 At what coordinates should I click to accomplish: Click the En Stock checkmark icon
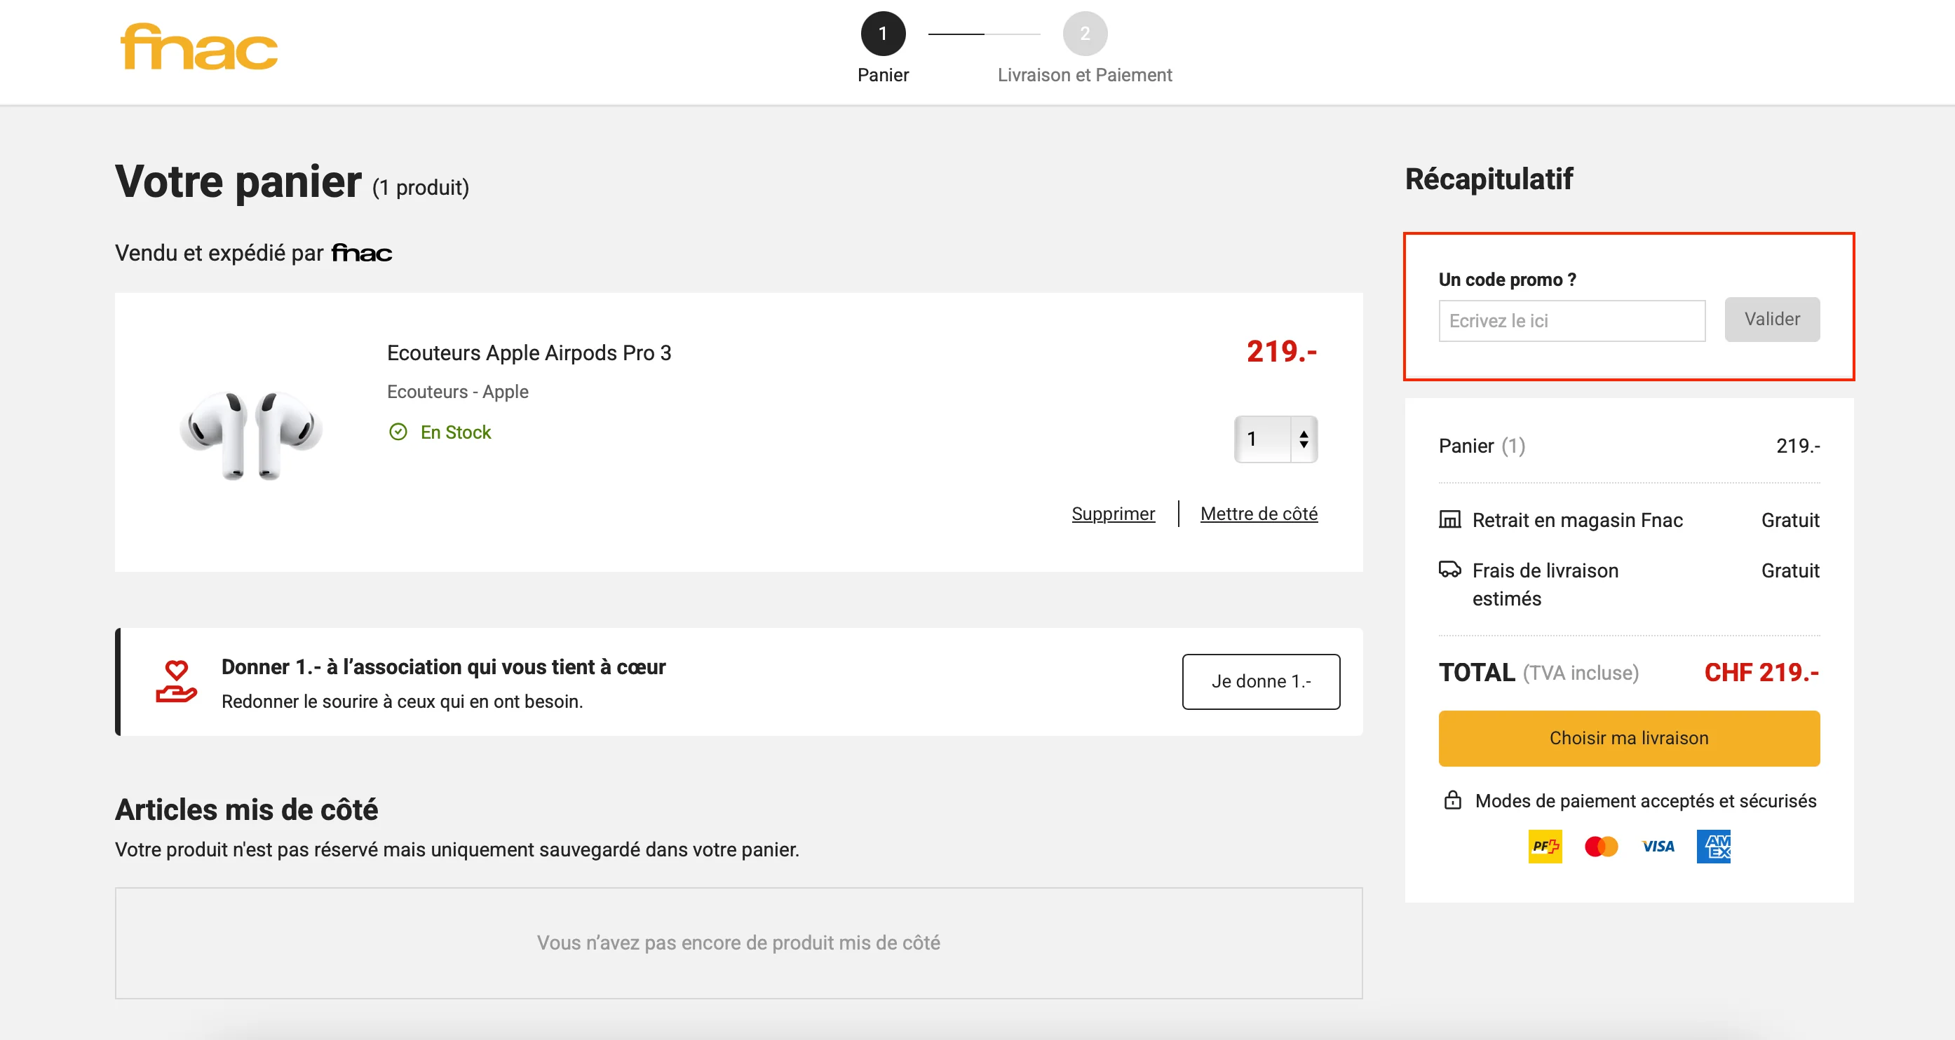[x=400, y=432]
